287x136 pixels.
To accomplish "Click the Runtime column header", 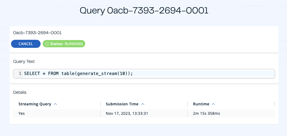I will (201, 104).
